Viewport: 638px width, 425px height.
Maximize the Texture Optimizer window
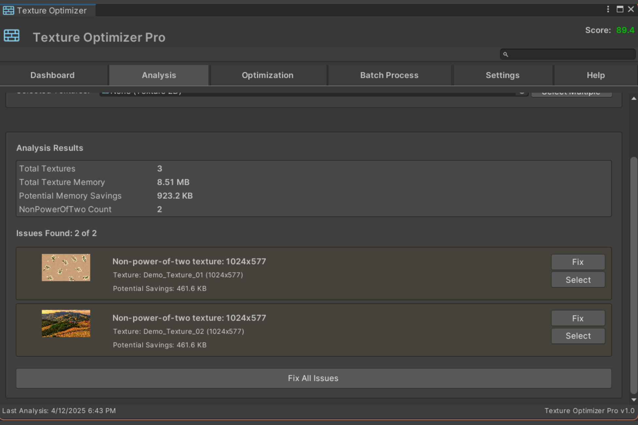(620, 9)
